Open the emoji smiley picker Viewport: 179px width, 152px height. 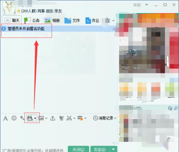click(14, 118)
